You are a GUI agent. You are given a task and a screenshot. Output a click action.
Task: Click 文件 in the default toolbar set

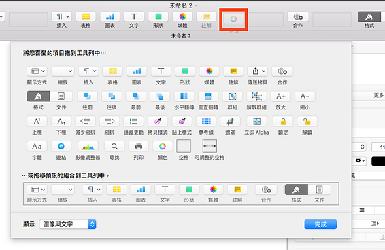coord(319,190)
